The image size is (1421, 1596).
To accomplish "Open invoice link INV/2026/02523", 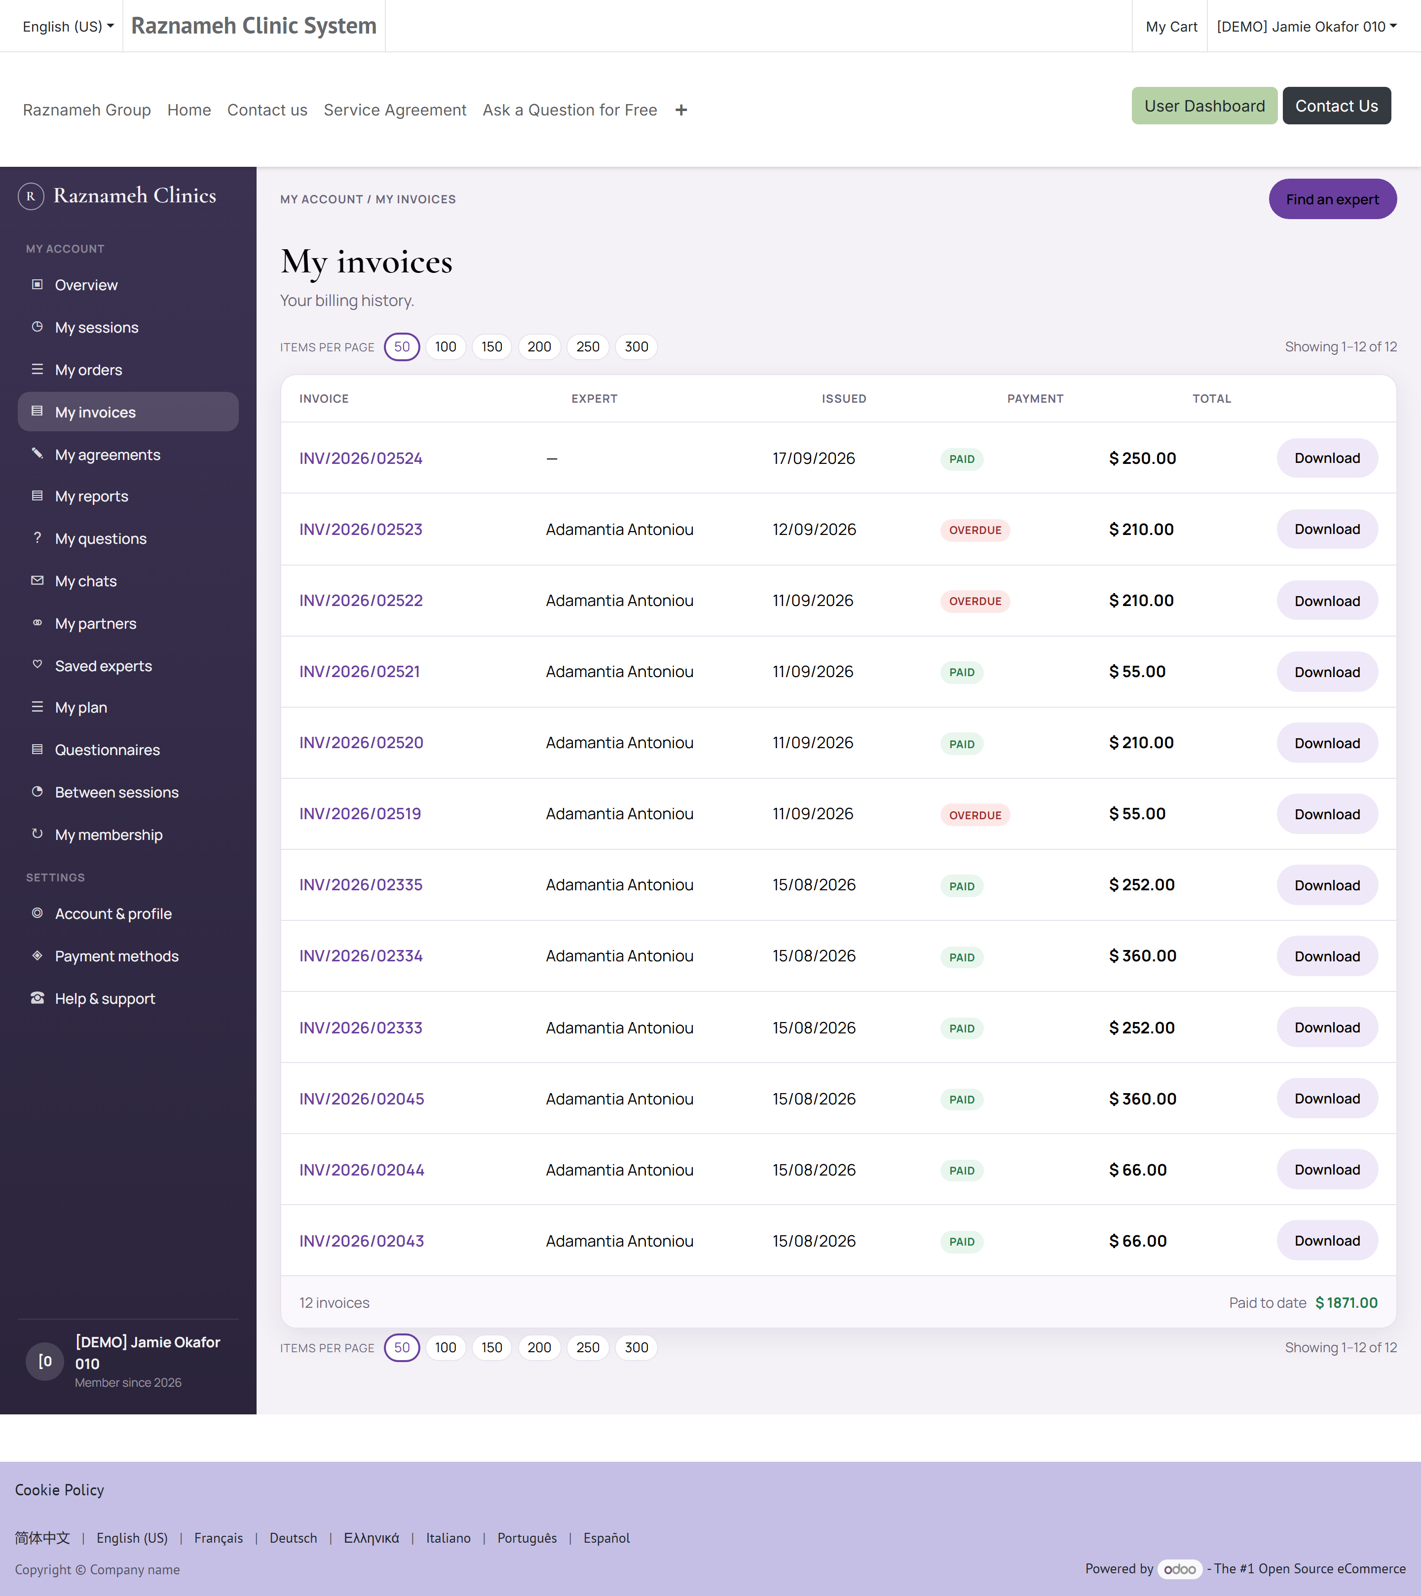I will 361,530.
